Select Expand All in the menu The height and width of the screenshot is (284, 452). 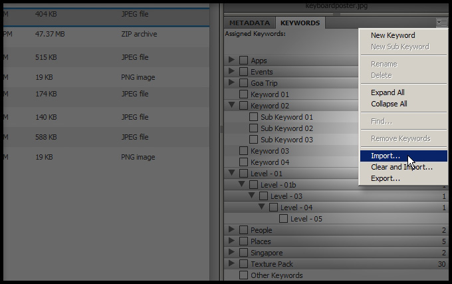click(388, 92)
